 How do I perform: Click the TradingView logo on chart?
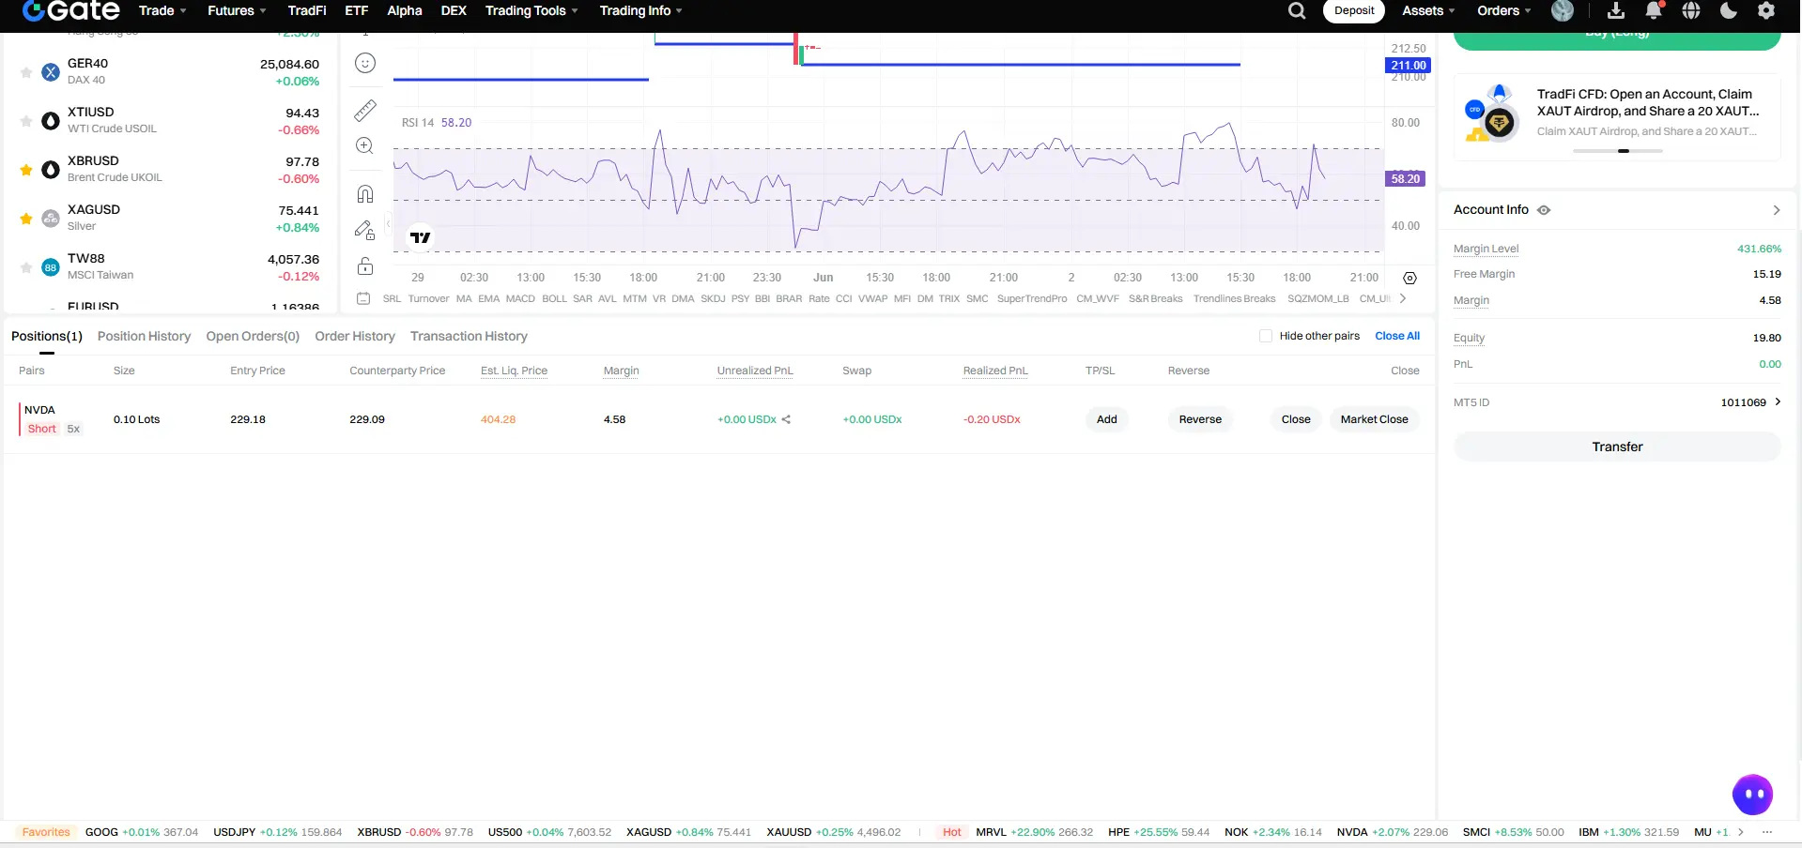(x=420, y=237)
